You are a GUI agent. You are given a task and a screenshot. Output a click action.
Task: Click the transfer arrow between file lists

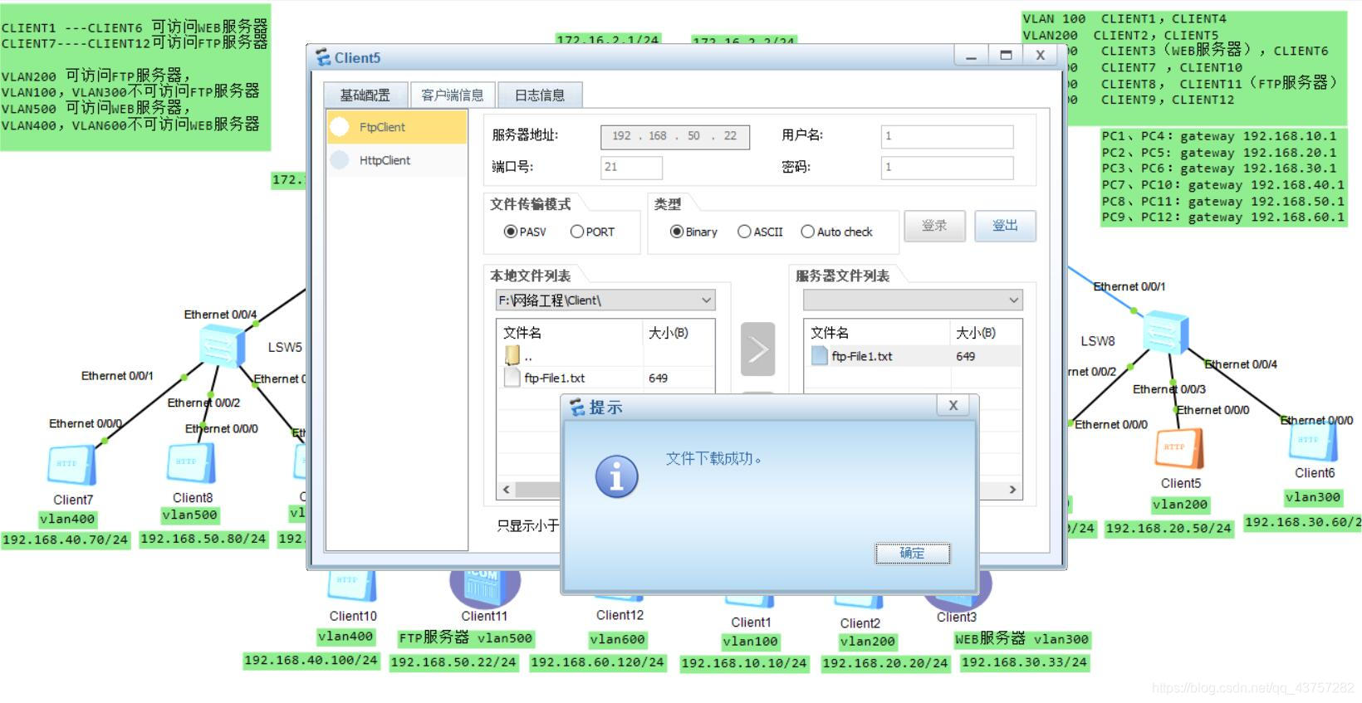tap(757, 349)
